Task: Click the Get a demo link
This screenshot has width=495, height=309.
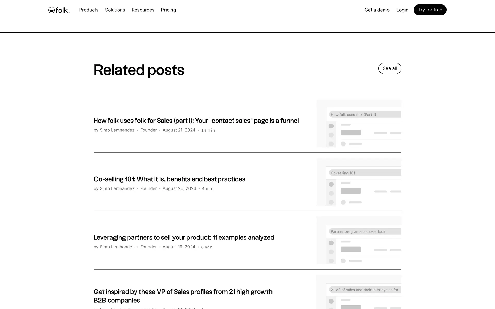Action: (377, 10)
